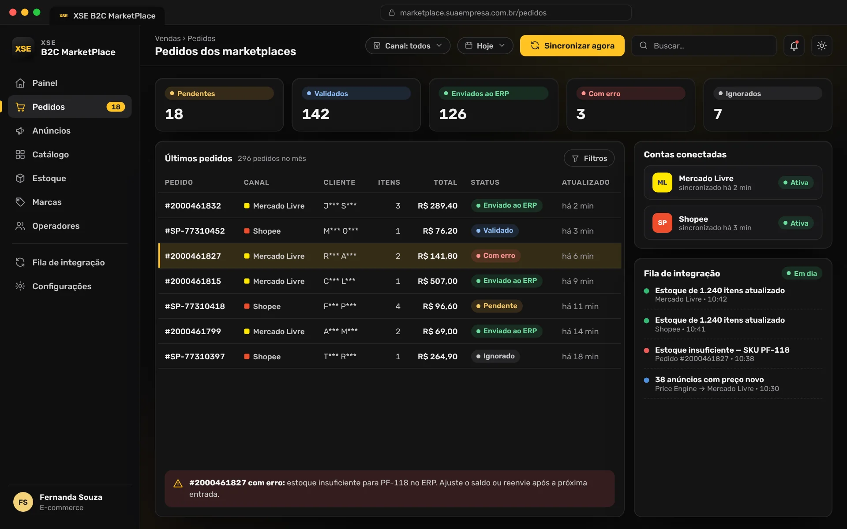
Task: Click the Catálogo grid icon
Action: click(20, 154)
